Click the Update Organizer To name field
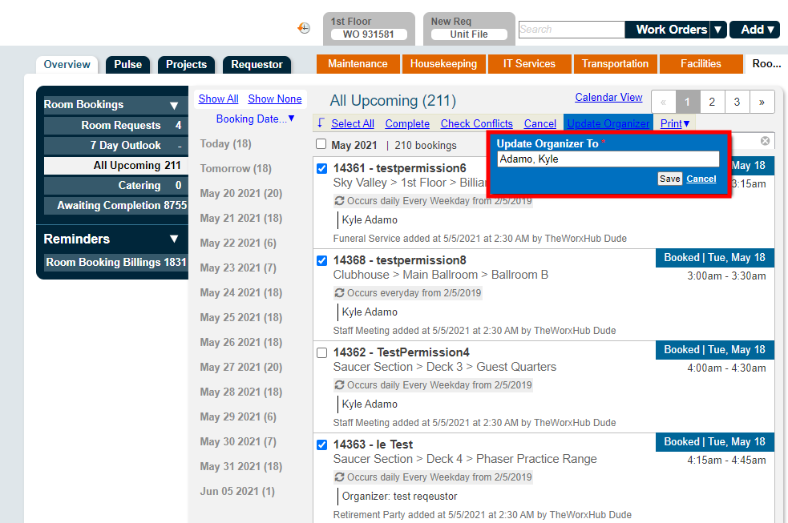This screenshot has height=523, width=788. click(608, 159)
